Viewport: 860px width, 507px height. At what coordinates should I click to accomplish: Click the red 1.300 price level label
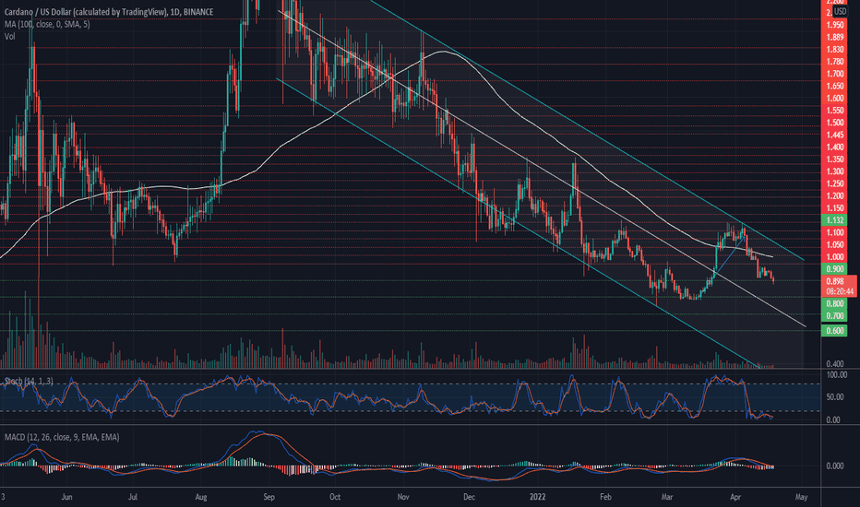(x=835, y=171)
